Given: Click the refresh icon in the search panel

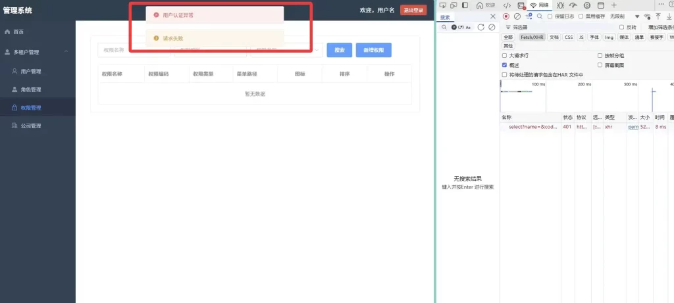Looking at the screenshot, I should [x=481, y=27].
